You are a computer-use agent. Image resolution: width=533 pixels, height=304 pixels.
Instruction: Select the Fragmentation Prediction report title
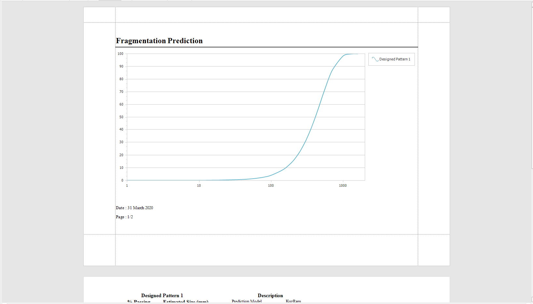(159, 41)
